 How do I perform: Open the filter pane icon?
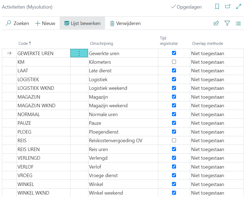[227, 23]
